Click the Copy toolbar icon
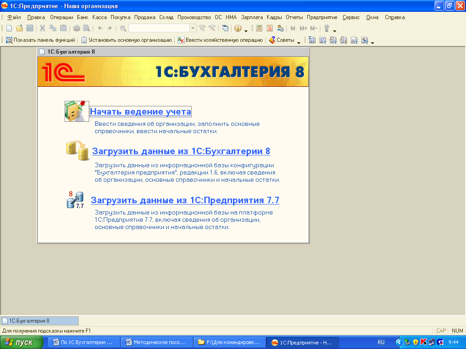 tap(53, 28)
